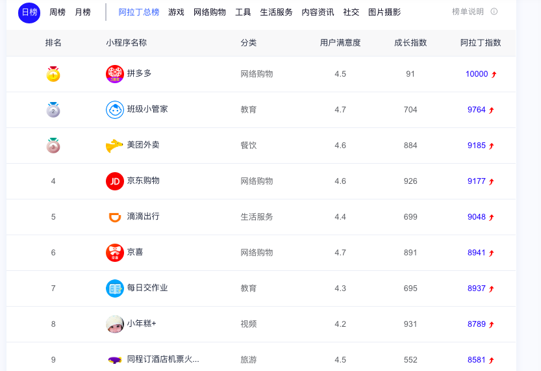Click the index value 9185
The height and width of the screenshot is (371, 541).
coord(477,146)
